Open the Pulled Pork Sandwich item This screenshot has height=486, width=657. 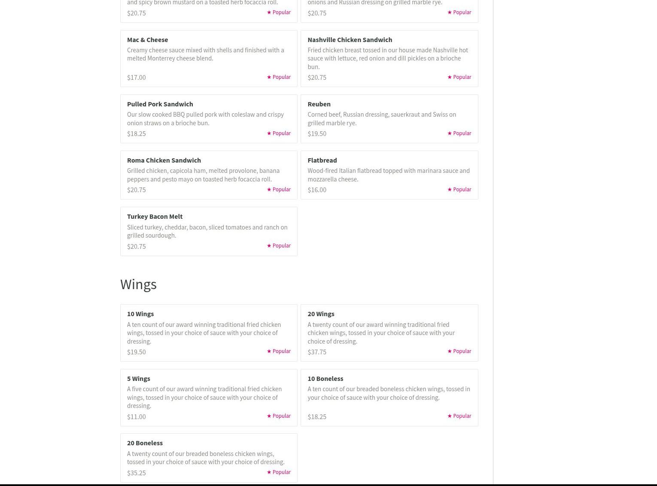point(160,104)
